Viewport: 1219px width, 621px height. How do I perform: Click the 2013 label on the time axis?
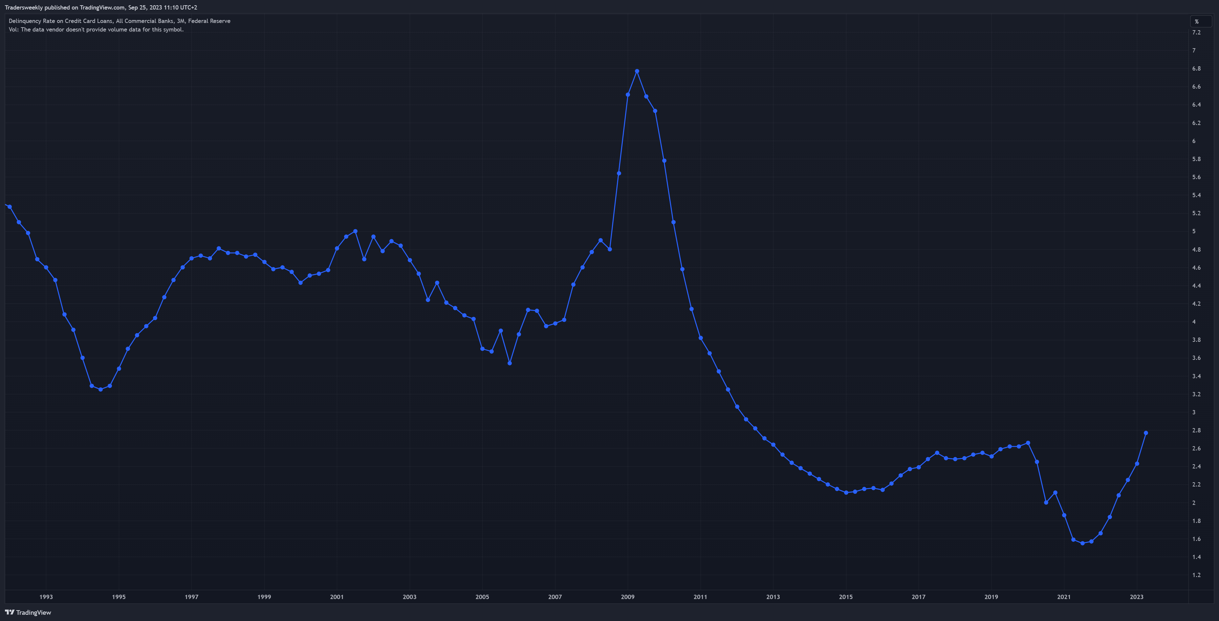tap(773, 597)
